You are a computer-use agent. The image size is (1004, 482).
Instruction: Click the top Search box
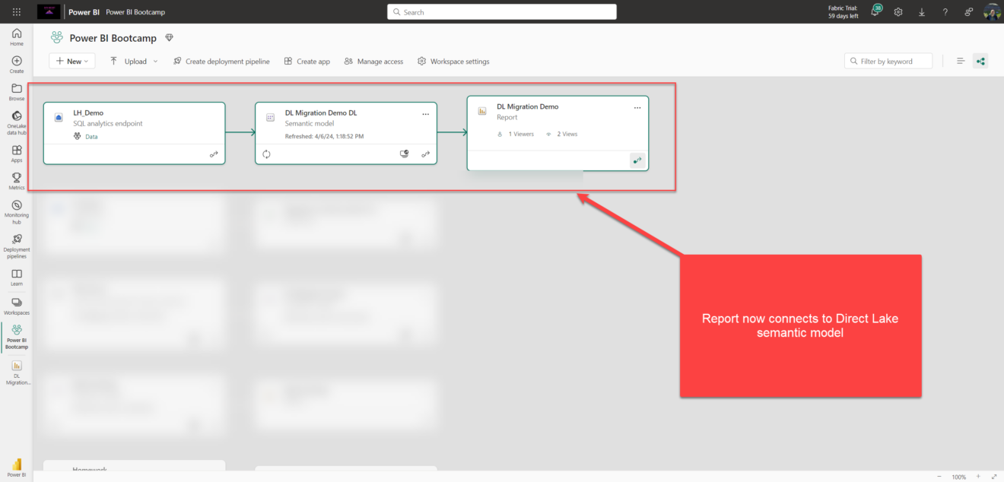click(x=502, y=12)
